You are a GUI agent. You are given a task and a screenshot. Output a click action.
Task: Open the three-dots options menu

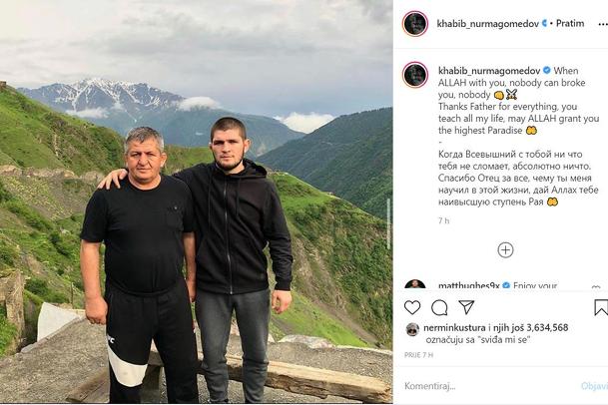coord(602,24)
